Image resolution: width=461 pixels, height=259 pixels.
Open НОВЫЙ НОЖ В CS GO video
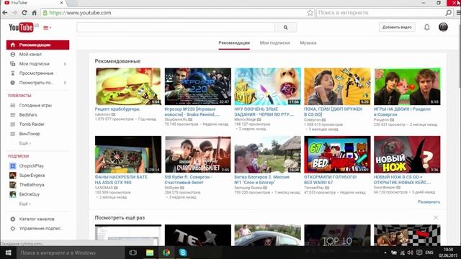click(x=407, y=155)
